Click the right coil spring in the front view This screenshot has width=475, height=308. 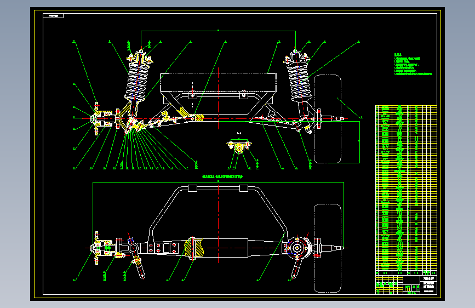[x=300, y=81]
